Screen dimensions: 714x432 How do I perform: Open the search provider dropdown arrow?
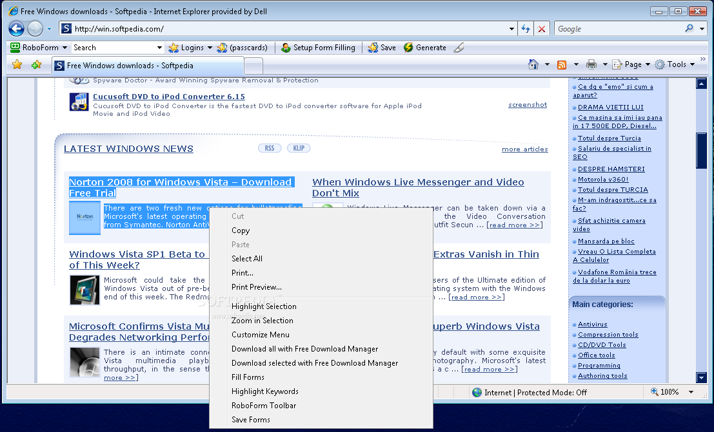click(x=702, y=28)
